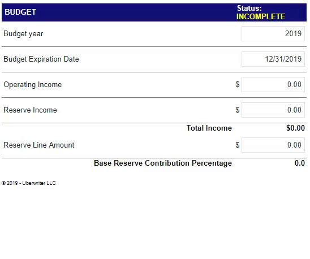Click the Status: label in header
310x259 pixels.
[x=249, y=8]
